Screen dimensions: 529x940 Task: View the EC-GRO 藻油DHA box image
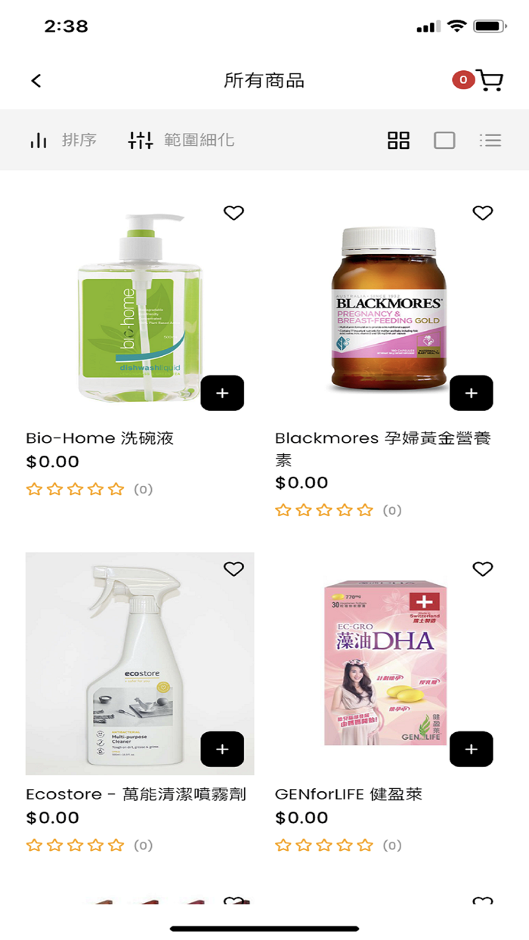pyautogui.click(x=386, y=662)
